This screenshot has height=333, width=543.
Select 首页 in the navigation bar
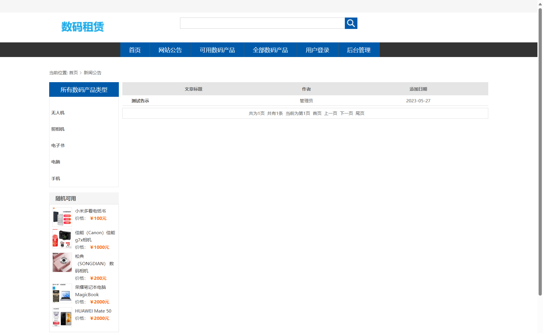pyautogui.click(x=135, y=50)
